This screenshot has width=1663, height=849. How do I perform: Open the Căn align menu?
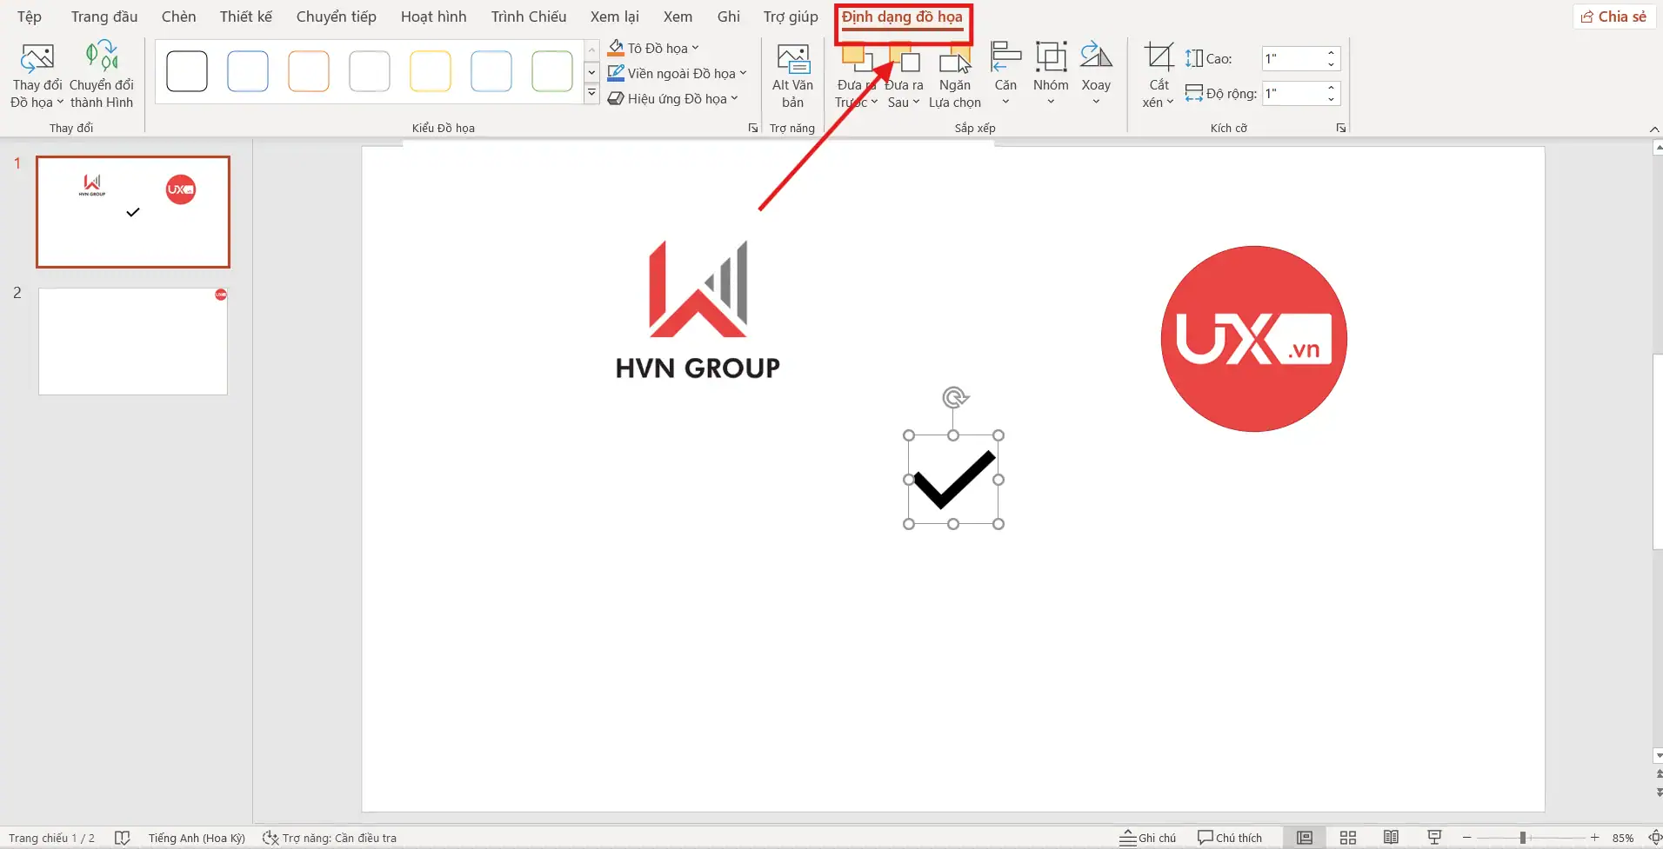click(x=1005, y=76)
